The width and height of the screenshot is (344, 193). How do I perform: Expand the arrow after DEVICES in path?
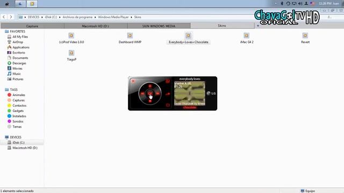42,17
